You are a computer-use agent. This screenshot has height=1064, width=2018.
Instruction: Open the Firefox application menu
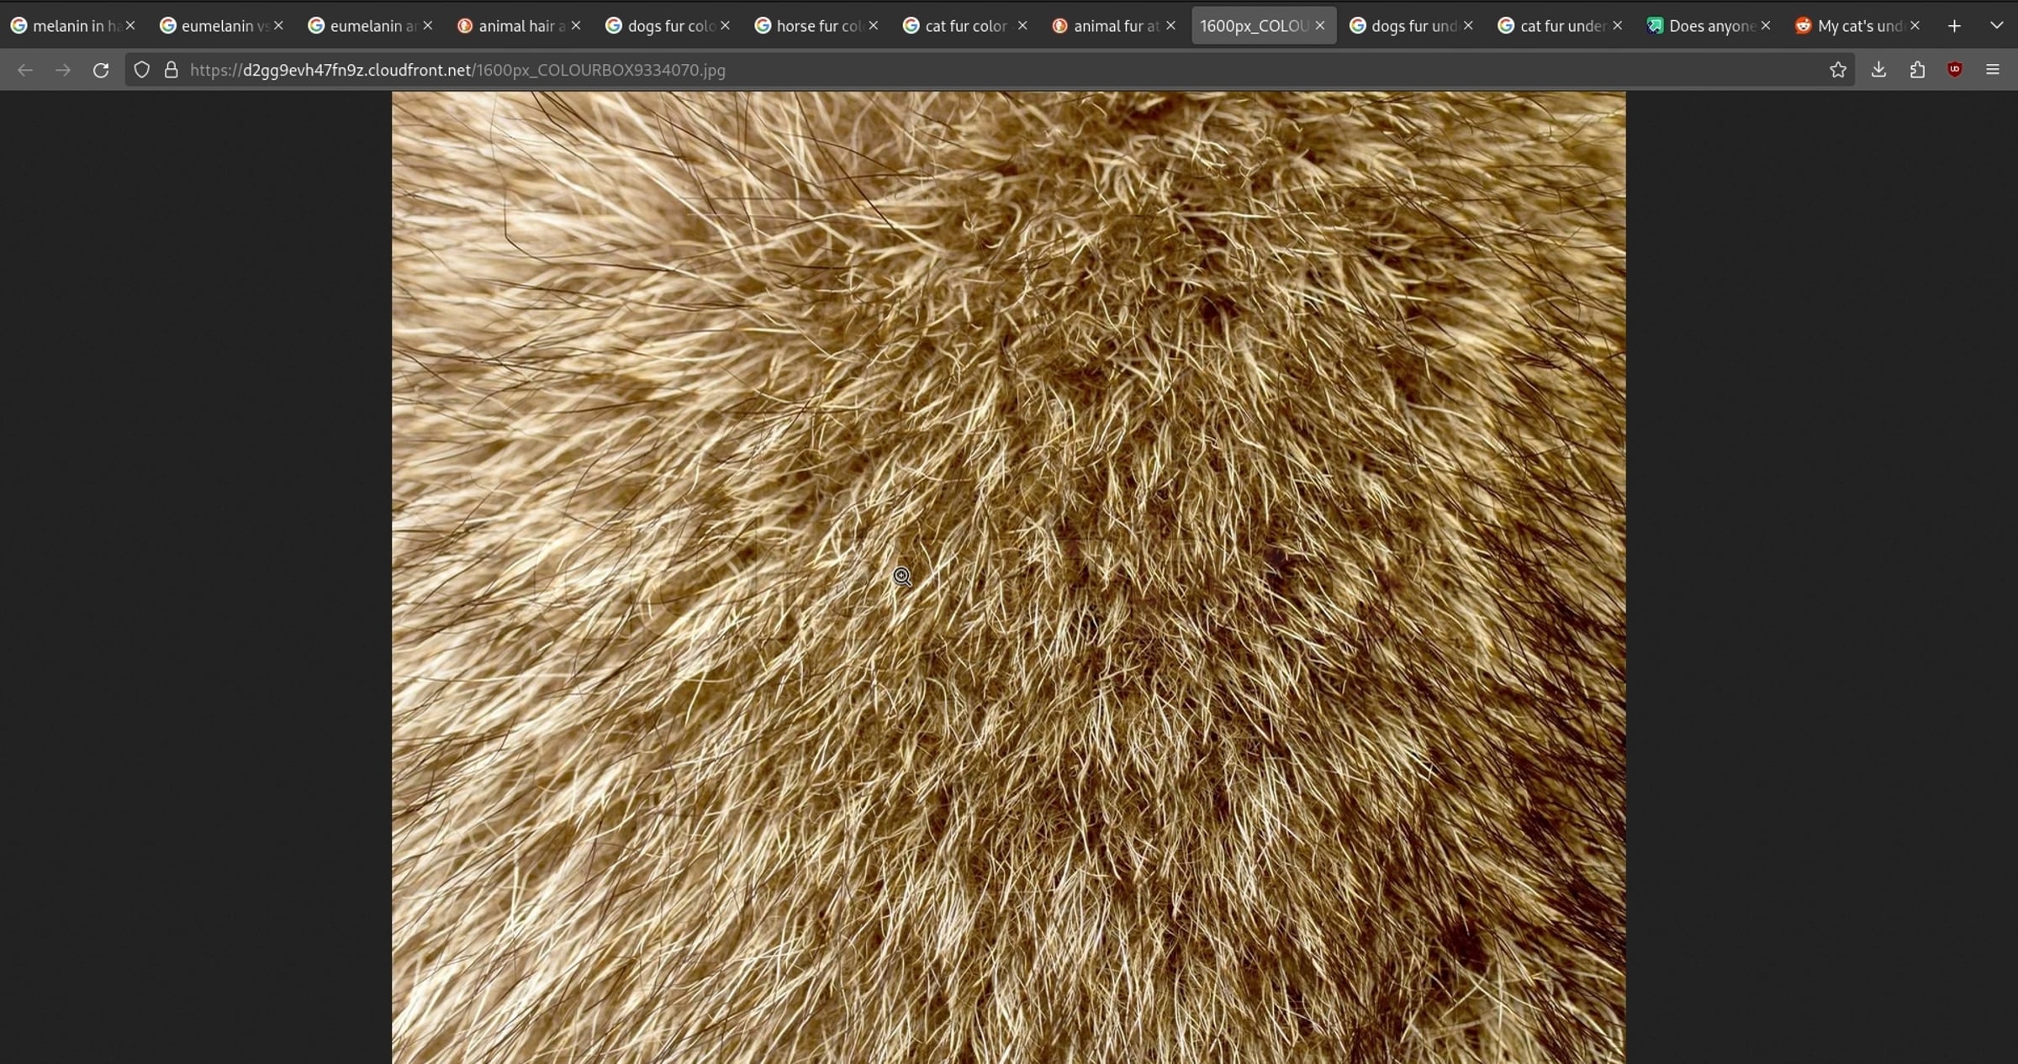click(1993, 71)
